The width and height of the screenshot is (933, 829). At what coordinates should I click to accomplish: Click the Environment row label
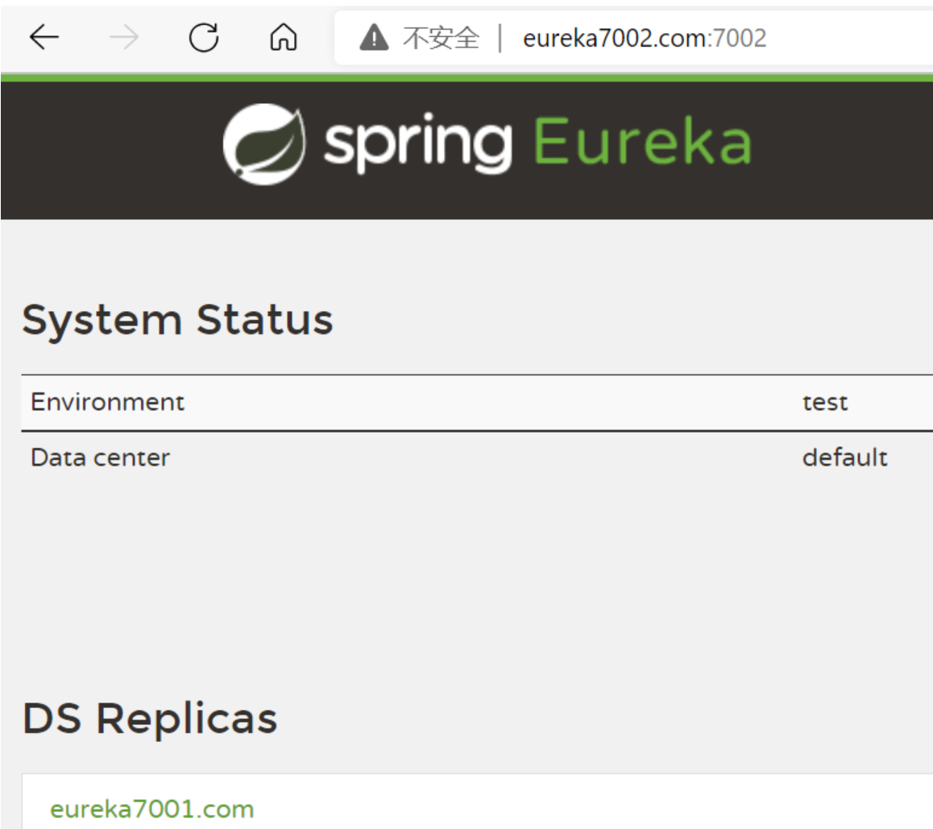[x=108, y=402]
